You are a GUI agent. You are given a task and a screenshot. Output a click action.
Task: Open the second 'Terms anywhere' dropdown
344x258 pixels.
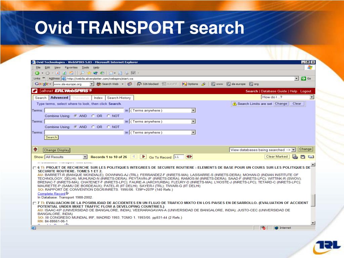pyautogui.click(x=162, y=121)
